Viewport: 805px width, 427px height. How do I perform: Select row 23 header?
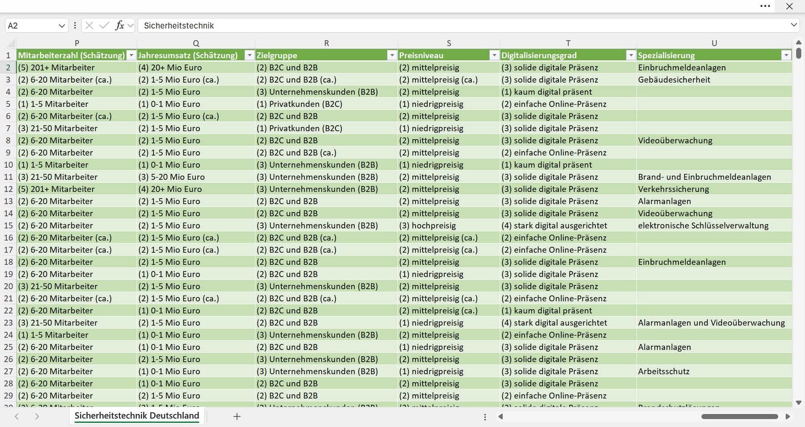[8, 323]
